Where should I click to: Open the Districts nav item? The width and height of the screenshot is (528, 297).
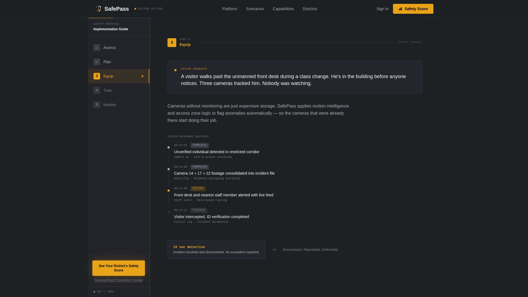point(310,9)
